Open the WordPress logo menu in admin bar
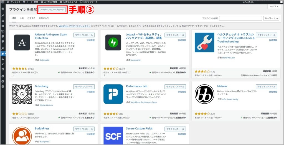The height and width of the screenshot is (145, 284). coord(3,2)
